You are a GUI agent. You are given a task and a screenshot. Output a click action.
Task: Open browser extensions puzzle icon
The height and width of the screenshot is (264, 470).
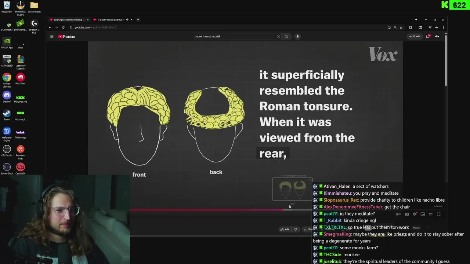tap(411, 27)
